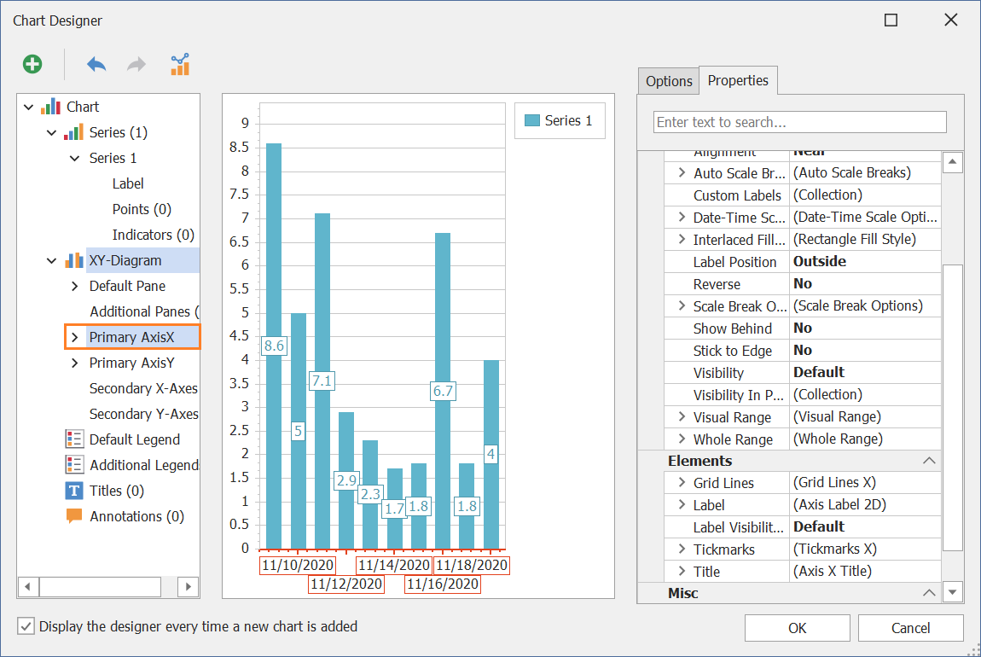Click the Additional Legends icon

pos(74,465)
